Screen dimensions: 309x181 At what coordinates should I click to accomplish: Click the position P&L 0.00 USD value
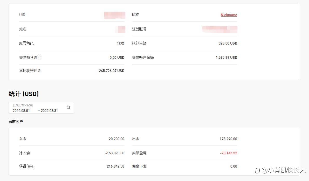[x=117, y=57]
